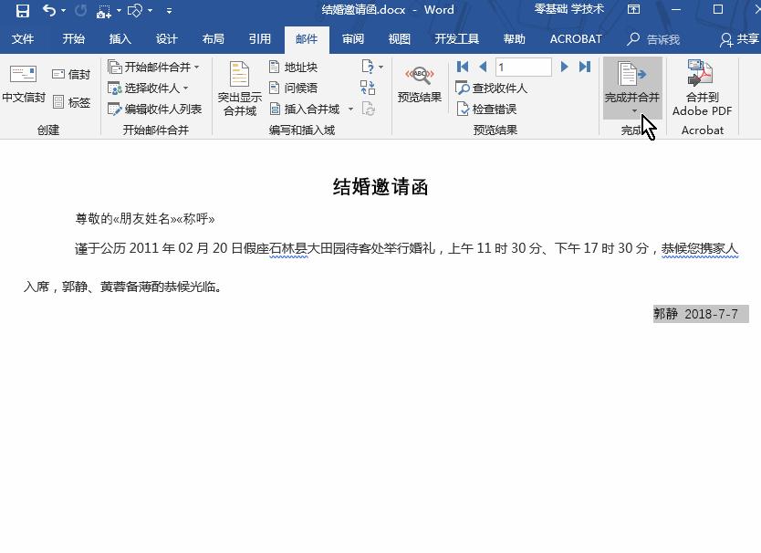Click 合并到 Adobe PDF icon
Image resolution: width=761 pixels, height=553 pixels.
pos(701,87)
